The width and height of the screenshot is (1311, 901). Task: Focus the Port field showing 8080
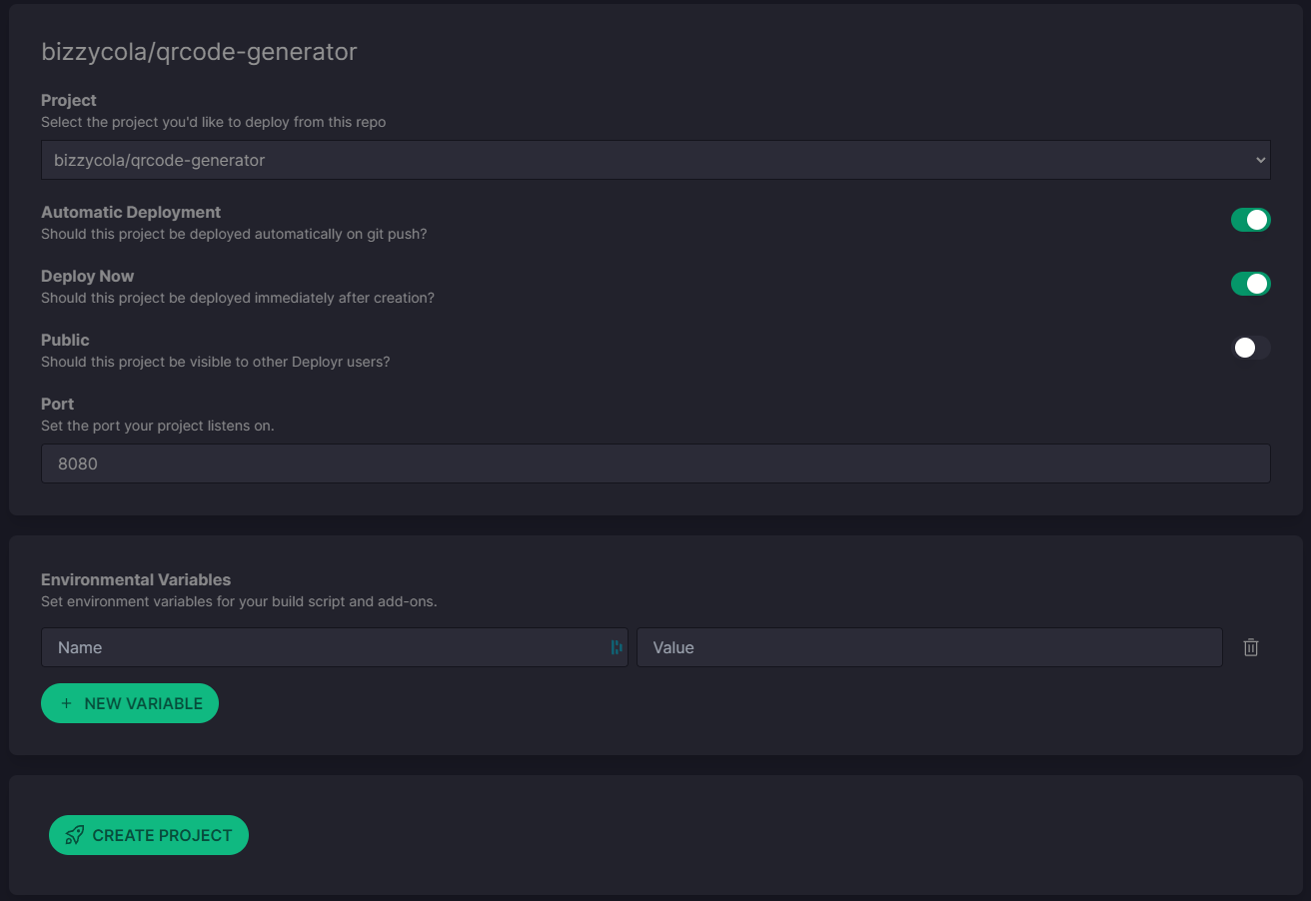pyautogui.click(x=655, y=463)
